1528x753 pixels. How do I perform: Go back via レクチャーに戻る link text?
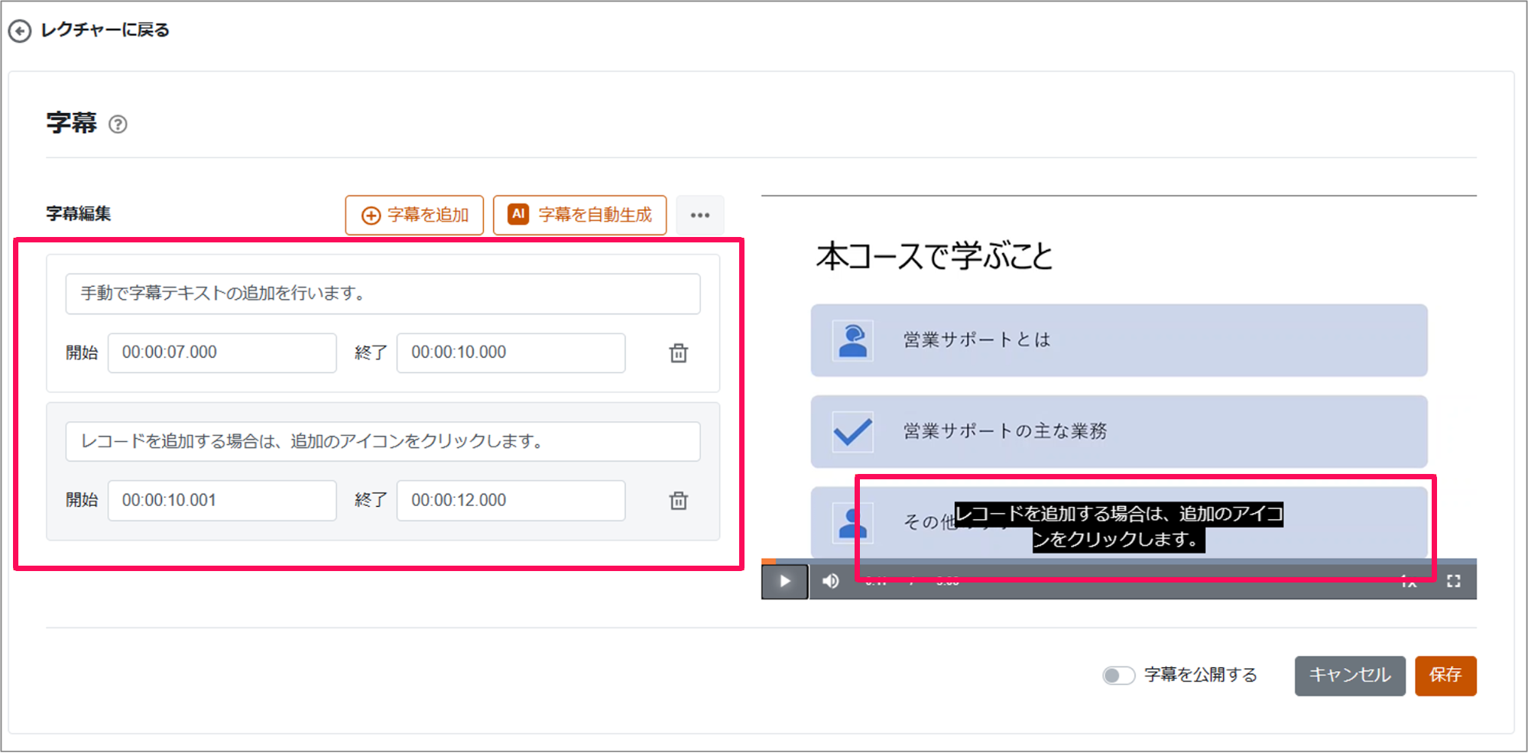(105, 30)
